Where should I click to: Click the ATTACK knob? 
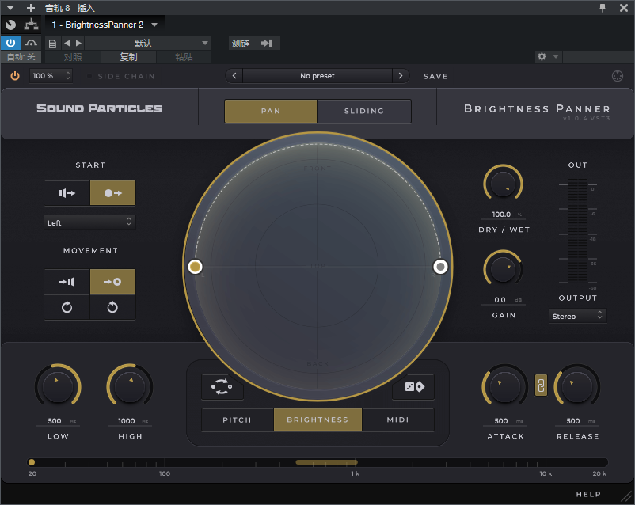click(x=505, y=387)
